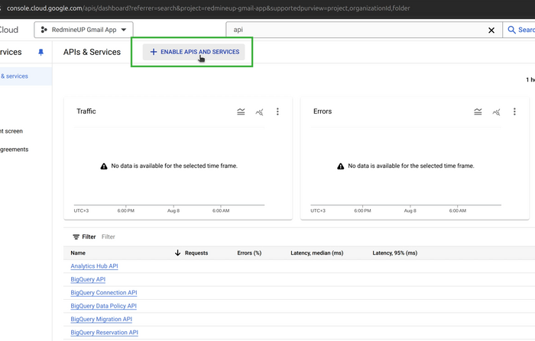Clear the search box with the X icon
535x341 pixels.
pyautogui.click(x=491, y=31)
